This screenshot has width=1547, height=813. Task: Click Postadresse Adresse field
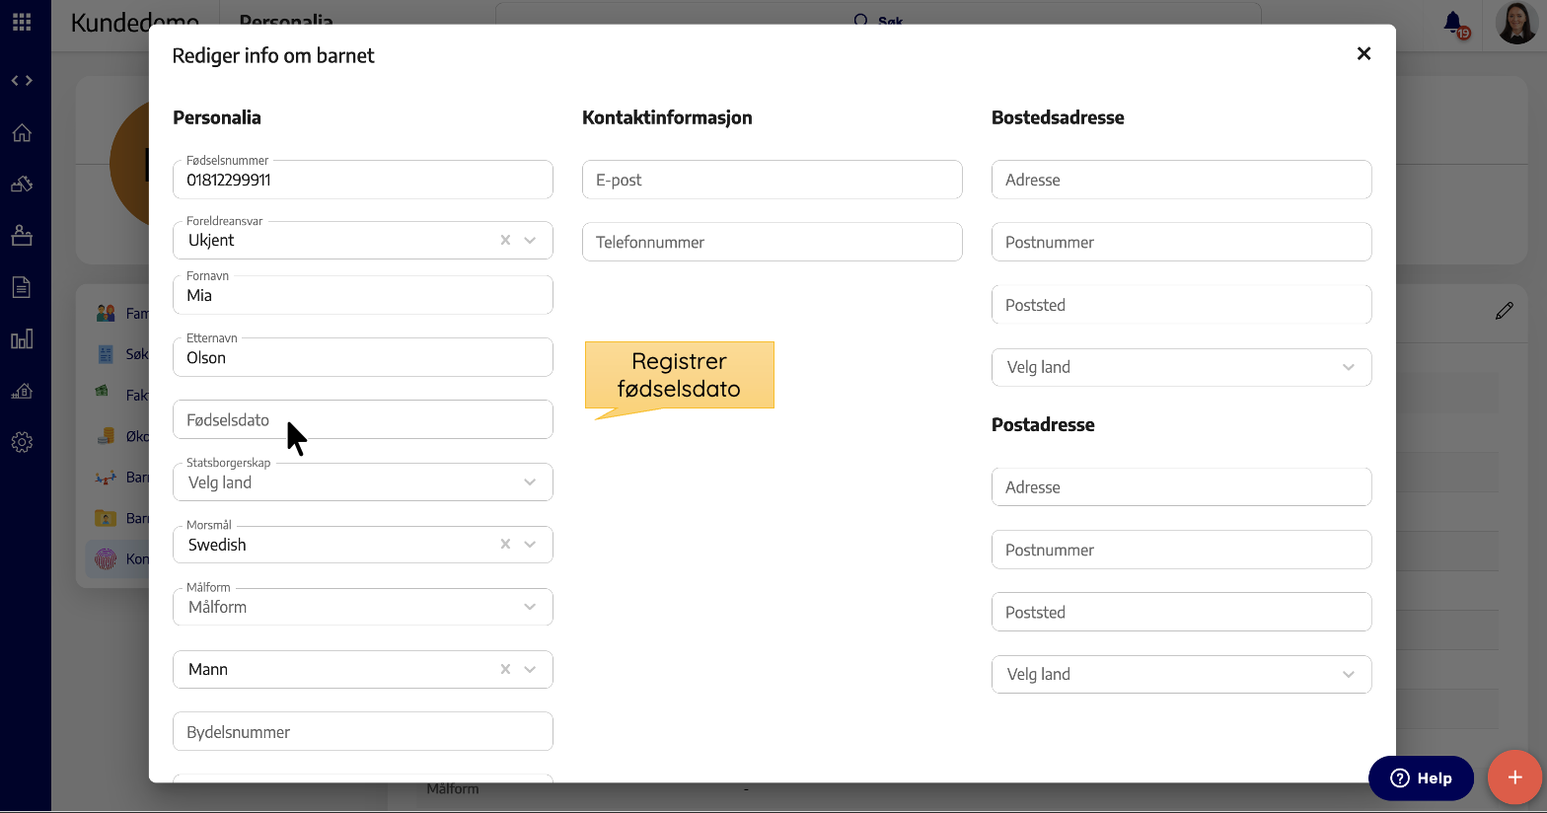pos(1181,486)
